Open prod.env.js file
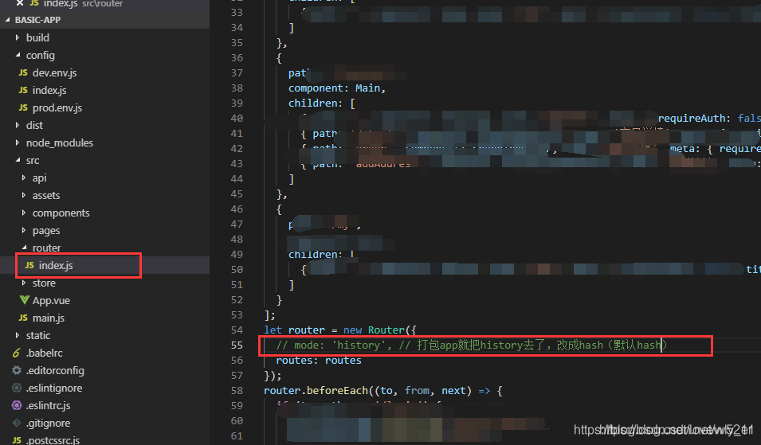761x445 pixels. click(57, 107)
